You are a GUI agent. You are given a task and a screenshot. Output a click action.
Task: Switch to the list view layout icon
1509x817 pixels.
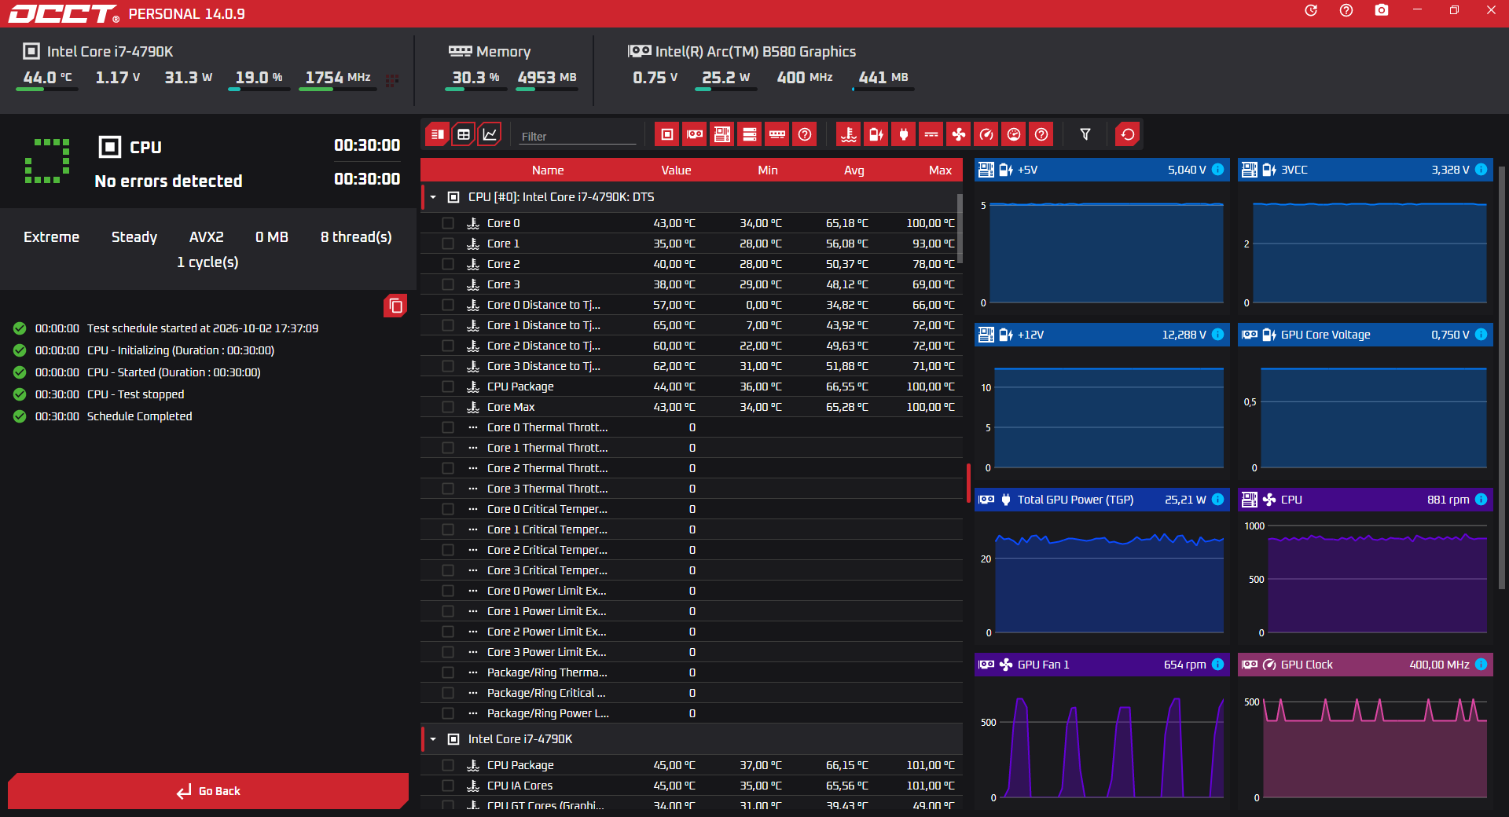[438, 134]
